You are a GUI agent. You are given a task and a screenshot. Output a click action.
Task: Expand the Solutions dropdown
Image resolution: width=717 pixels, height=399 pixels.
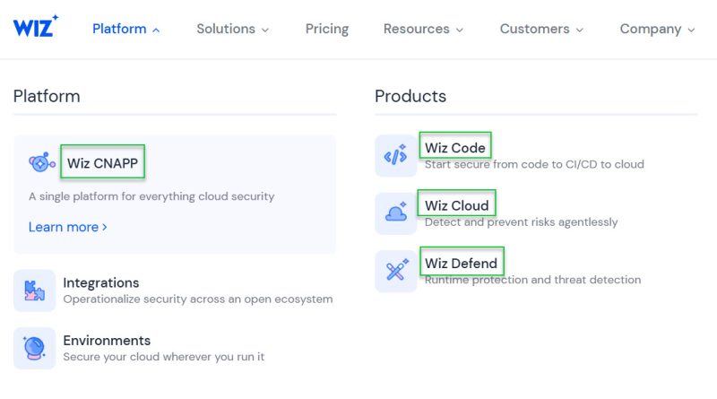[x=232, y=29]
